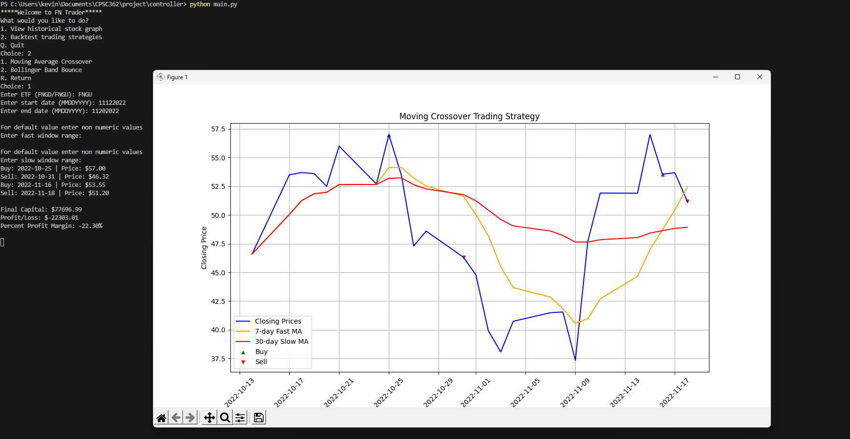
Task: Click the 57.5 y-axis tick label
Action: coord(218,129)
